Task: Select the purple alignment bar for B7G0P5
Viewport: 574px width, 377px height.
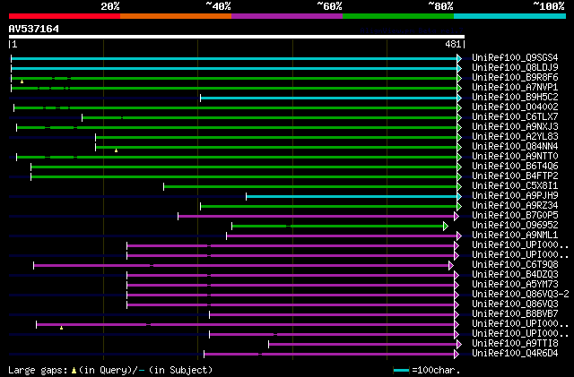Action: click(x=317, y=217)
